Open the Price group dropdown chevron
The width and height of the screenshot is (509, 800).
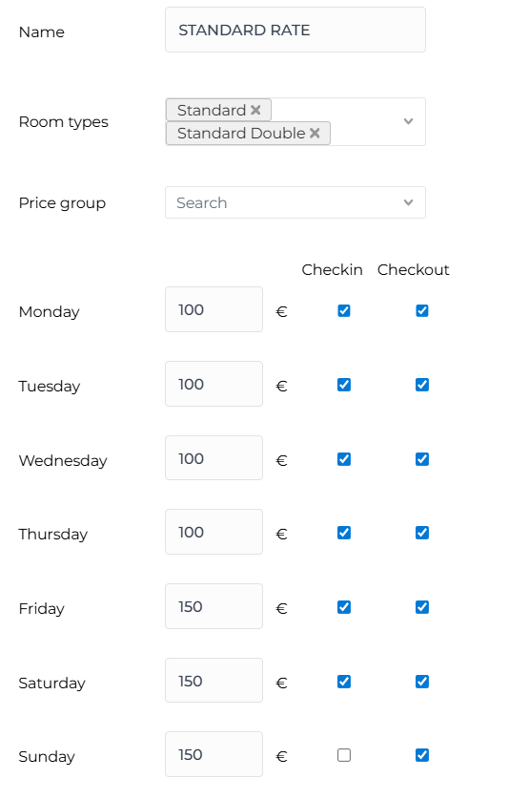(408, 202)
